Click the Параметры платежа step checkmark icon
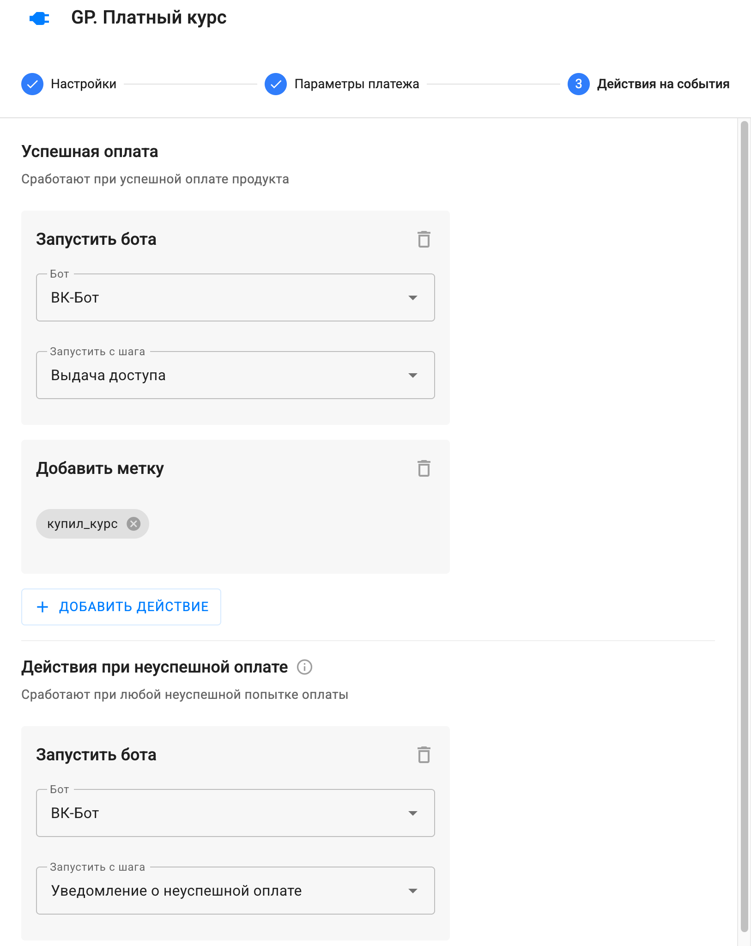The image size is (751, 946). coord(276,84)
